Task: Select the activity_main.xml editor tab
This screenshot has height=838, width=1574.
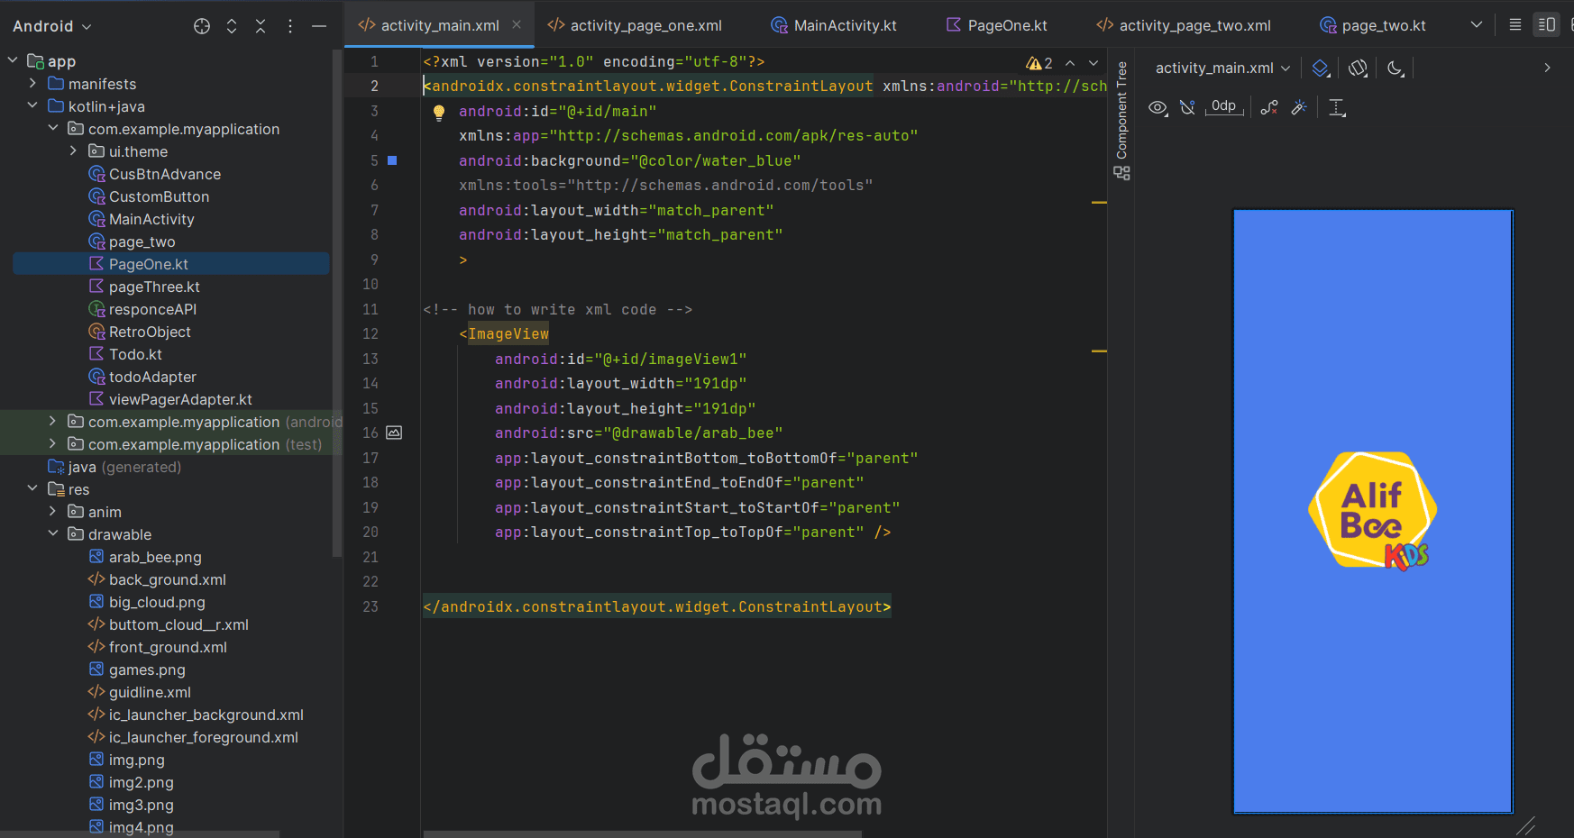Action: (440, 25)
